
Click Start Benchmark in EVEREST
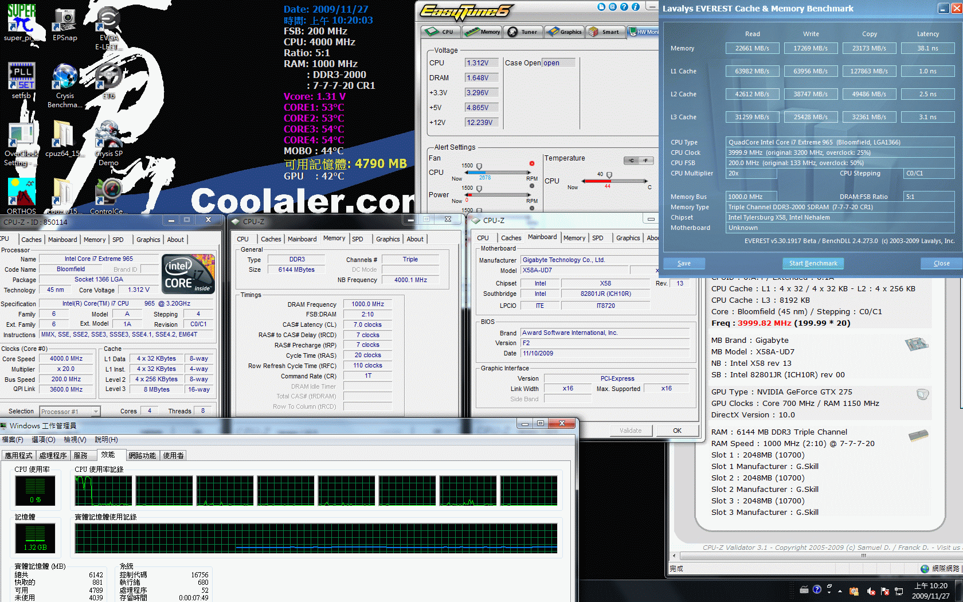coord(813,263)
